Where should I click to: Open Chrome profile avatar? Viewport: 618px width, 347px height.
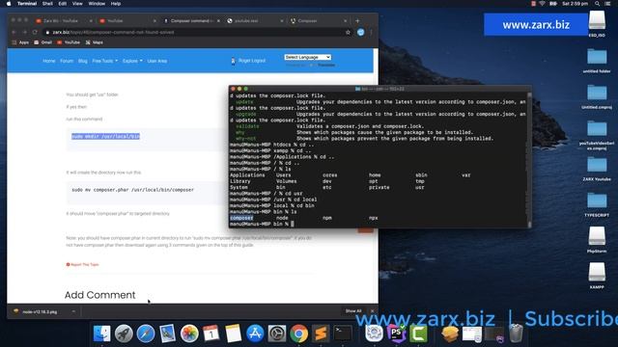[x=360, y=32]
